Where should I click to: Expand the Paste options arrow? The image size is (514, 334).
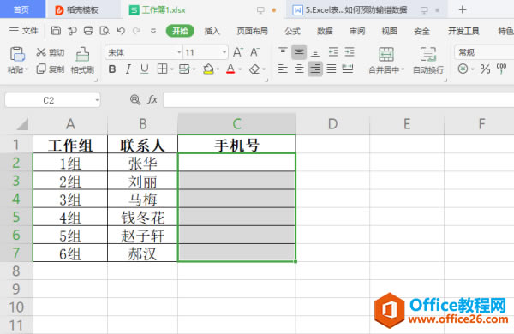[27, 69]
